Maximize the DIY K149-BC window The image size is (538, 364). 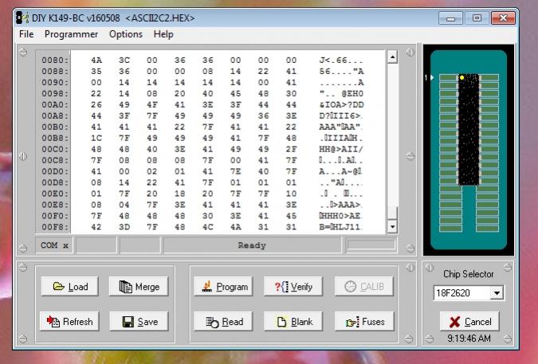tap(477, 18)
